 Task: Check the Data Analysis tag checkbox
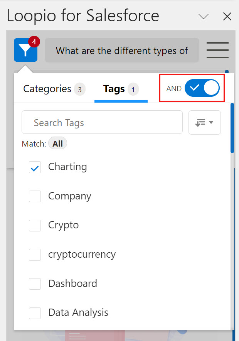35,313
